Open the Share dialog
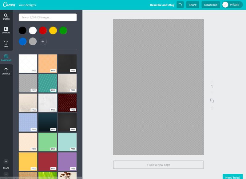The image size is (246, 179). coord(192,5)
